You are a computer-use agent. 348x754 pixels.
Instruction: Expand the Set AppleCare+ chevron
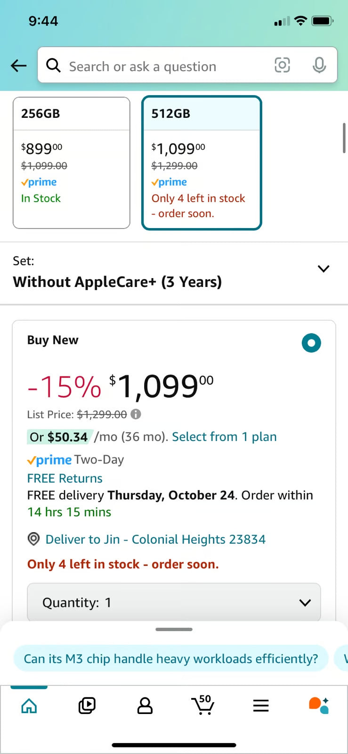pos(324,269)
